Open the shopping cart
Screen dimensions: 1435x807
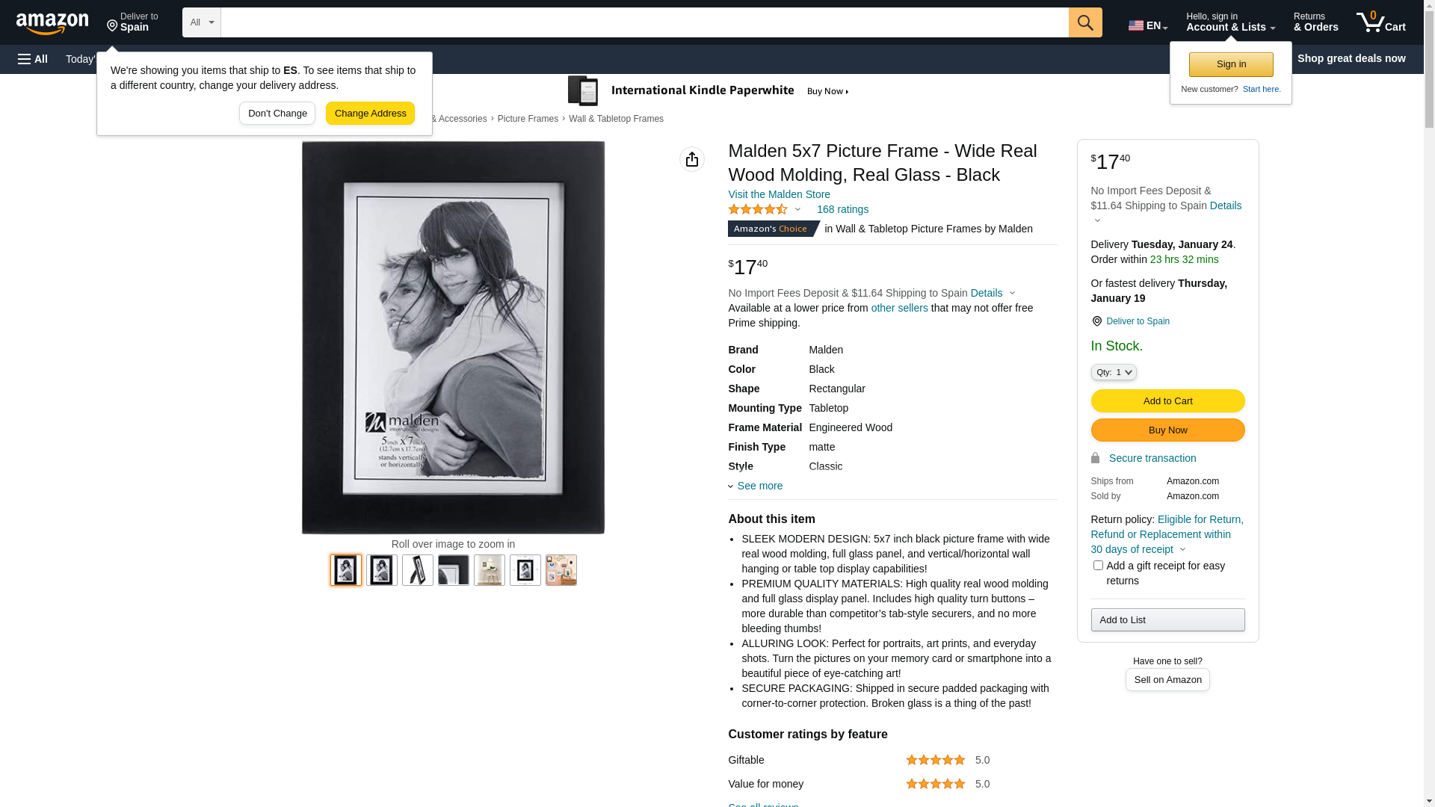pos(1380,22)
